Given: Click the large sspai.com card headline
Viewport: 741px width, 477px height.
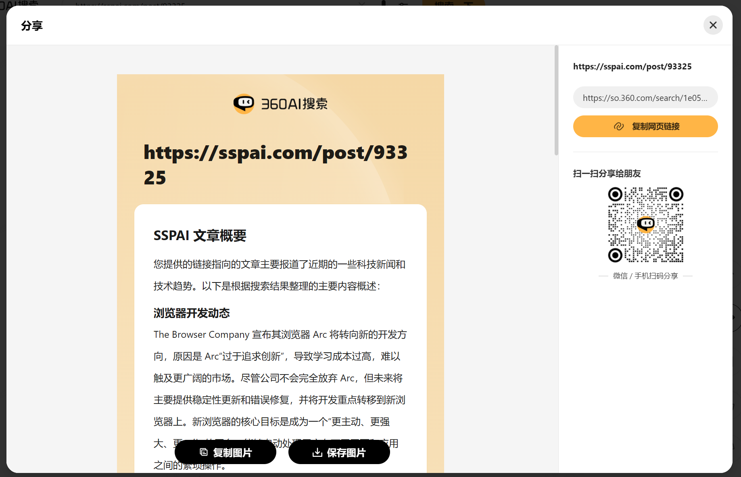Looking at the screenshot, I should pyautogui.click(x=276, y=165).
